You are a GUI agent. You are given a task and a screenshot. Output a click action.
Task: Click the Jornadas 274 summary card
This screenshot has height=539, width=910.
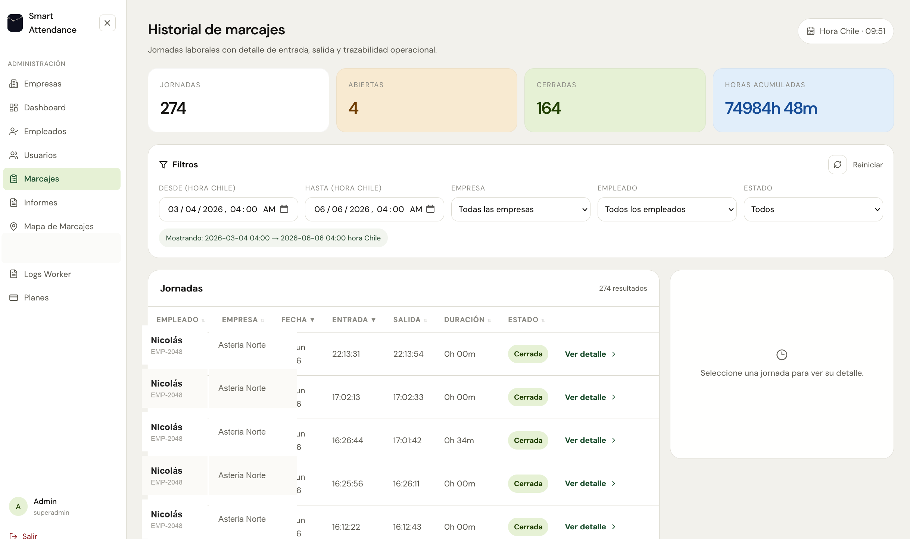238,100
